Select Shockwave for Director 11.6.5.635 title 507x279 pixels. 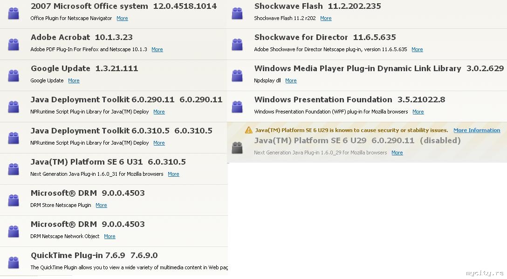[325, 37]
